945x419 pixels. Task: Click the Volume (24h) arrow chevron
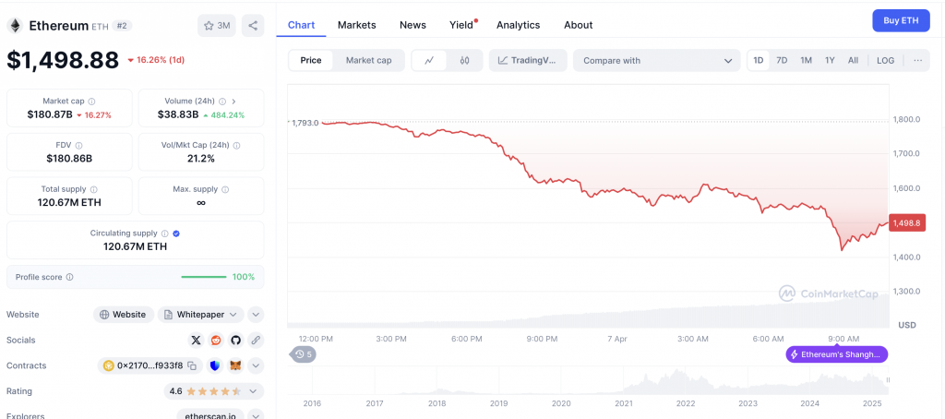[233, 102]
